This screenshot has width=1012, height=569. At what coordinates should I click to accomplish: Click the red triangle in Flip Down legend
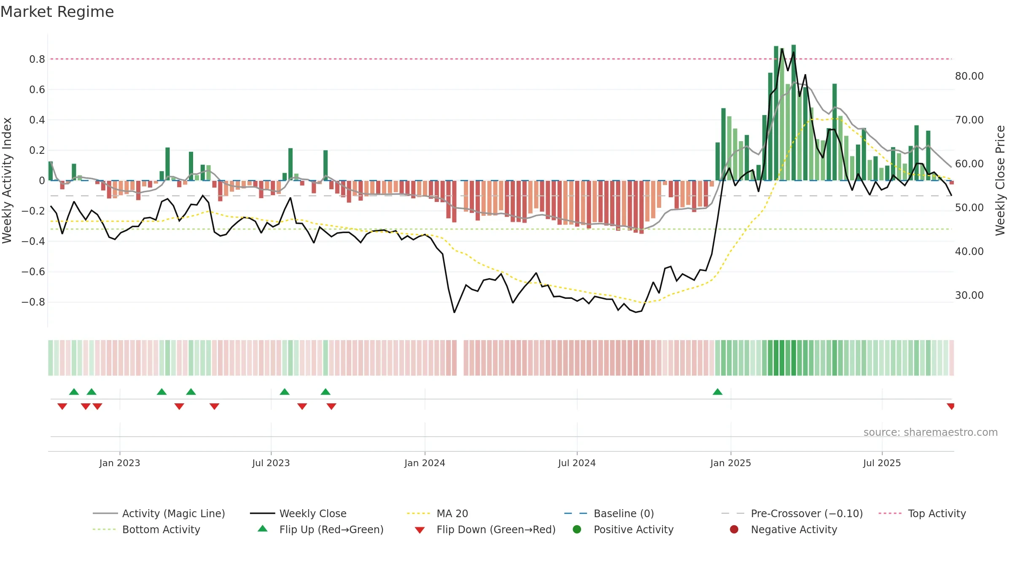(420, 530)
